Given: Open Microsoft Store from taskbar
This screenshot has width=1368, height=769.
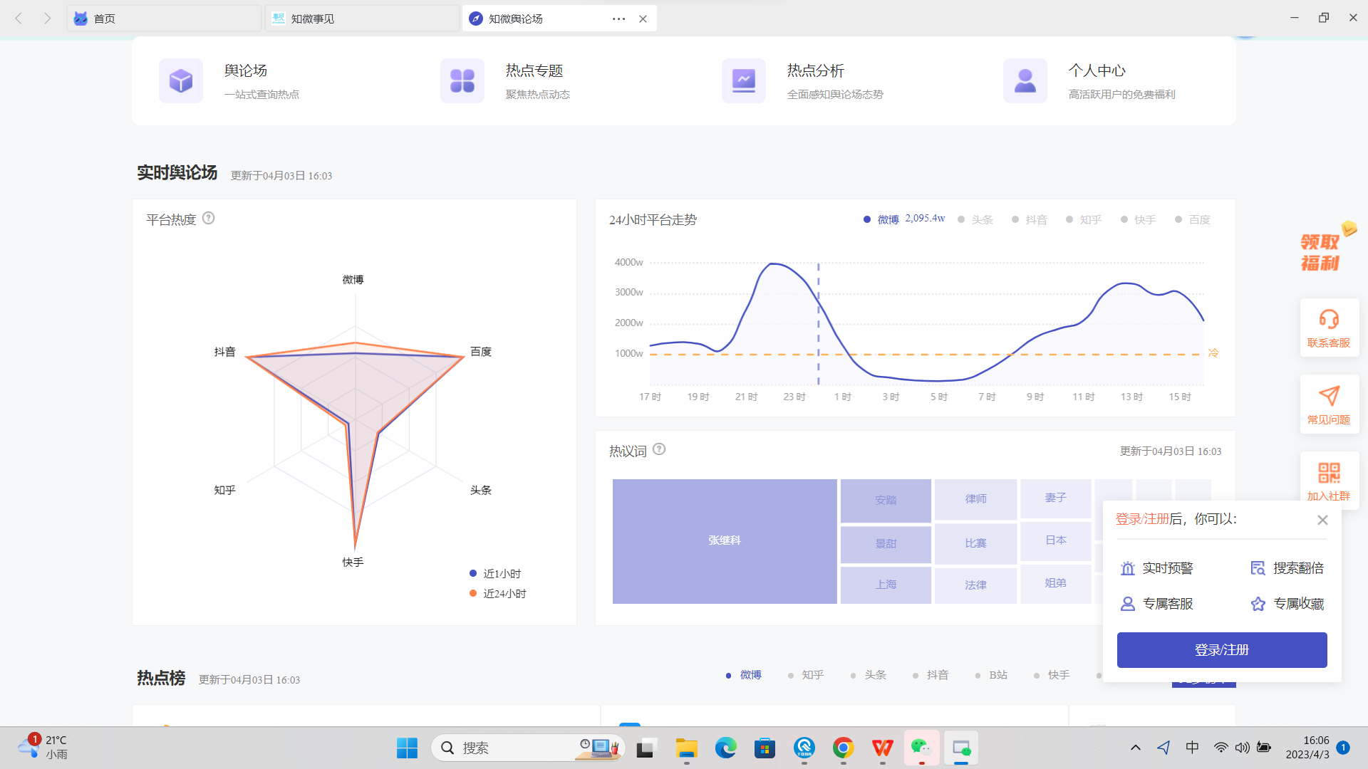Looking at the screenshot, I should click(x=765, y=748).
